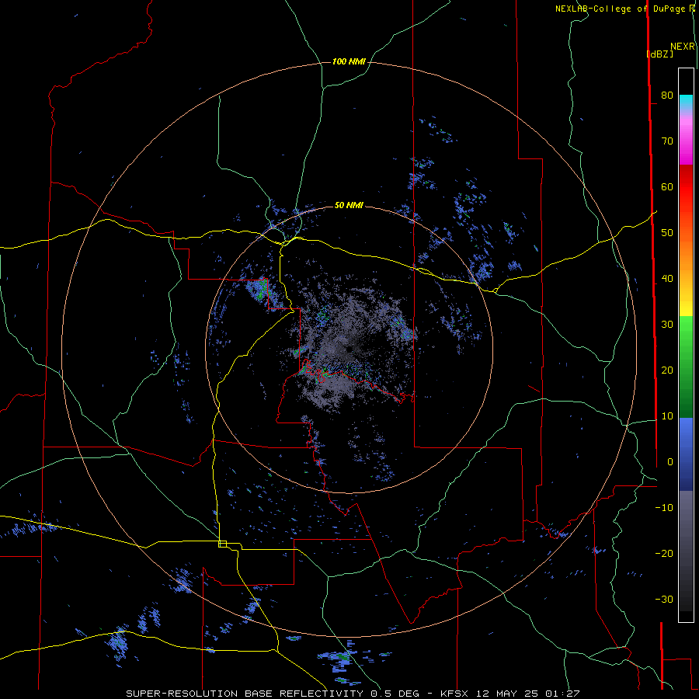699x699 pixels.
Task: Click the 50 NMI range ring label
Action: (349, 205)
